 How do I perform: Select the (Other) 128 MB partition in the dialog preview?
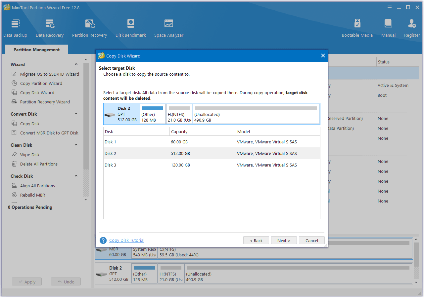(x=153, y=114)
